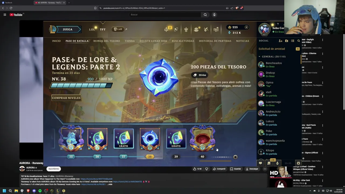This screenshot has width=345, height=194.
Task: Open options for the Children [Dream video
Action: pyautogui.click(x=322, y=96)
